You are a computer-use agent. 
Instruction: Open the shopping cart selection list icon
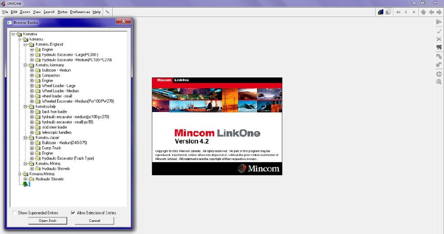click(x=439, y=47)
